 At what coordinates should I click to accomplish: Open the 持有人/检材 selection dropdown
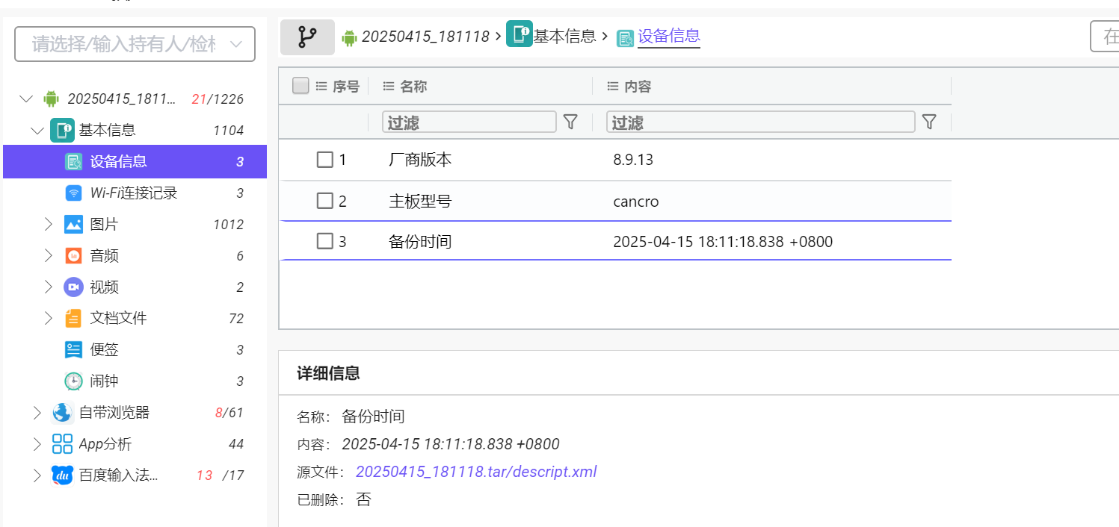point(135,44)
